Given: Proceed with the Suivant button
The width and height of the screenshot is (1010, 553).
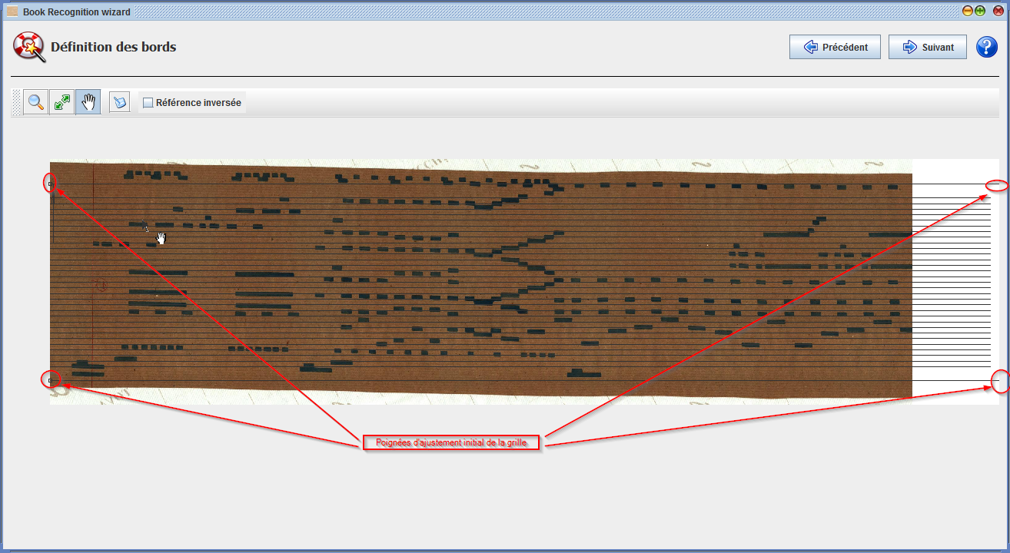Looking at the screenshot, I should pos(928,47).
